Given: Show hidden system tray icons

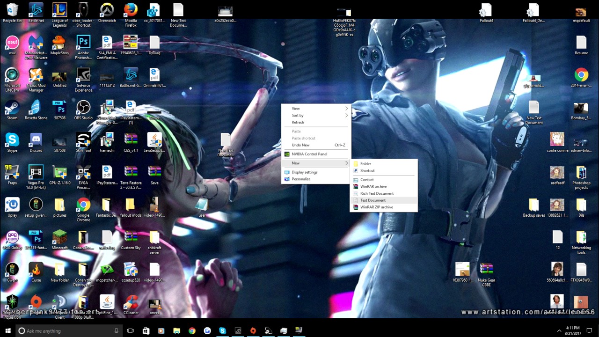Looking at the screenshot, I should 559,331.
